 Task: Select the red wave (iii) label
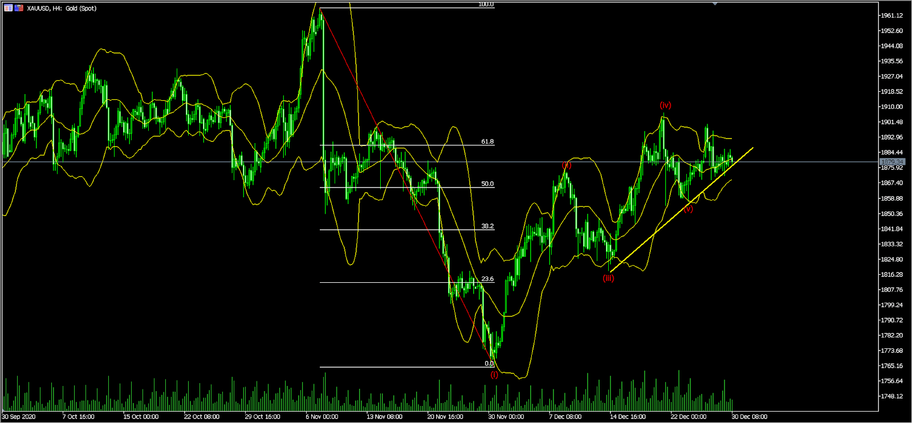608,278
